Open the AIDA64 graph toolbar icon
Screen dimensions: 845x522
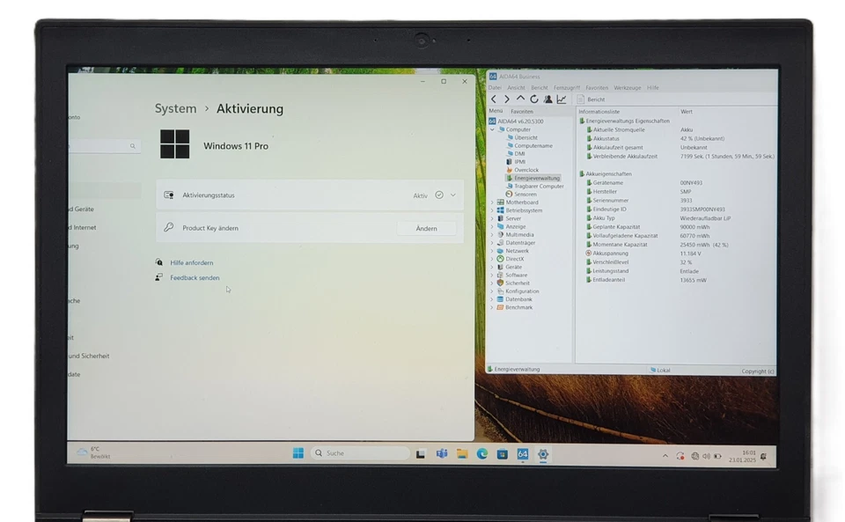pos(562,99)
